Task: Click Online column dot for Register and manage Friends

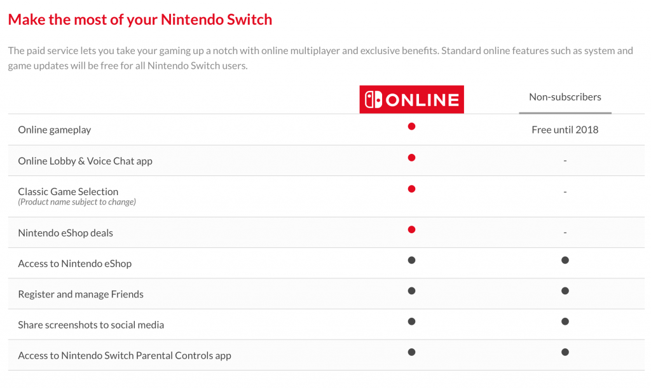Action: coord(411,291)
